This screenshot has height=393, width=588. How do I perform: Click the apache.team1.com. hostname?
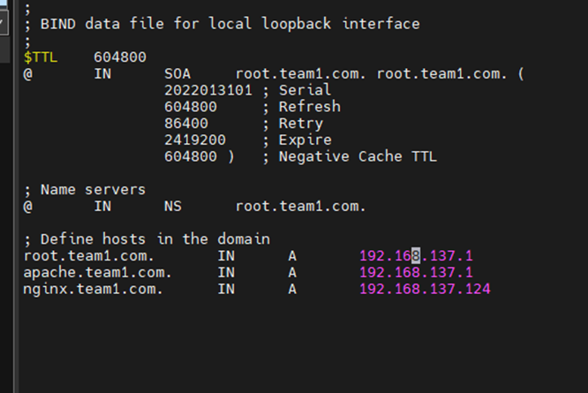click(x=97, y=273)
